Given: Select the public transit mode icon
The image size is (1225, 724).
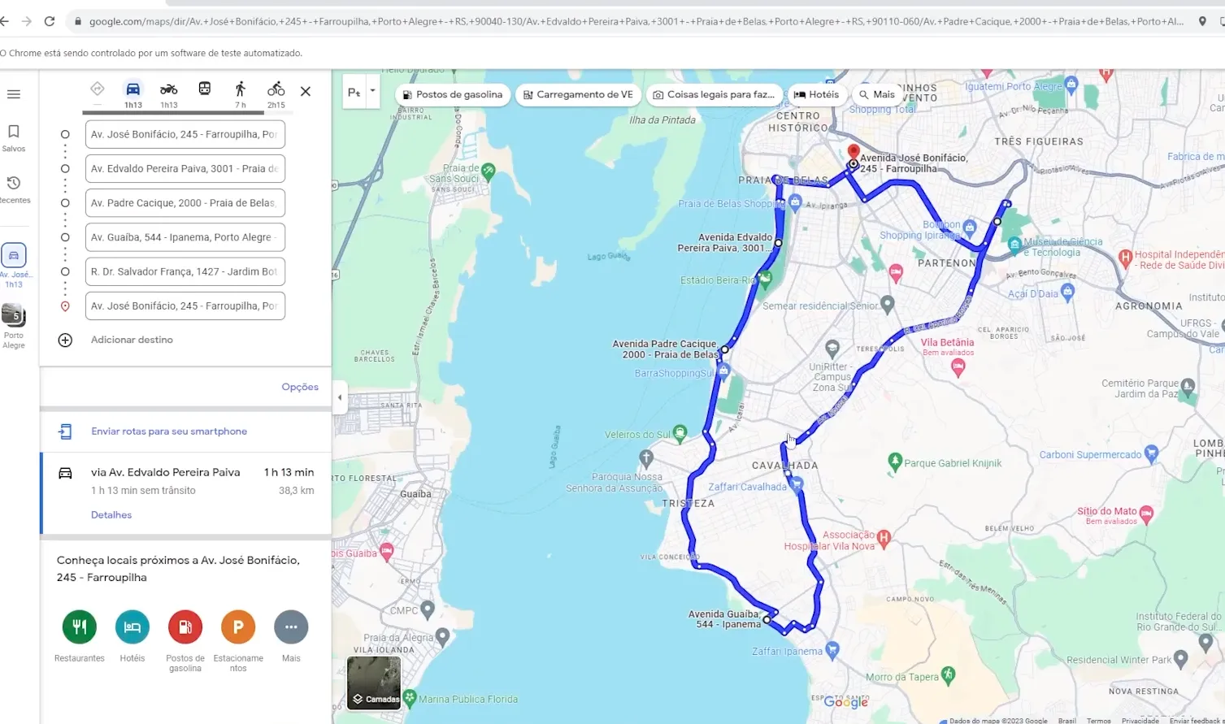Looking at the screenshot, I should click(x=204, y=89).
